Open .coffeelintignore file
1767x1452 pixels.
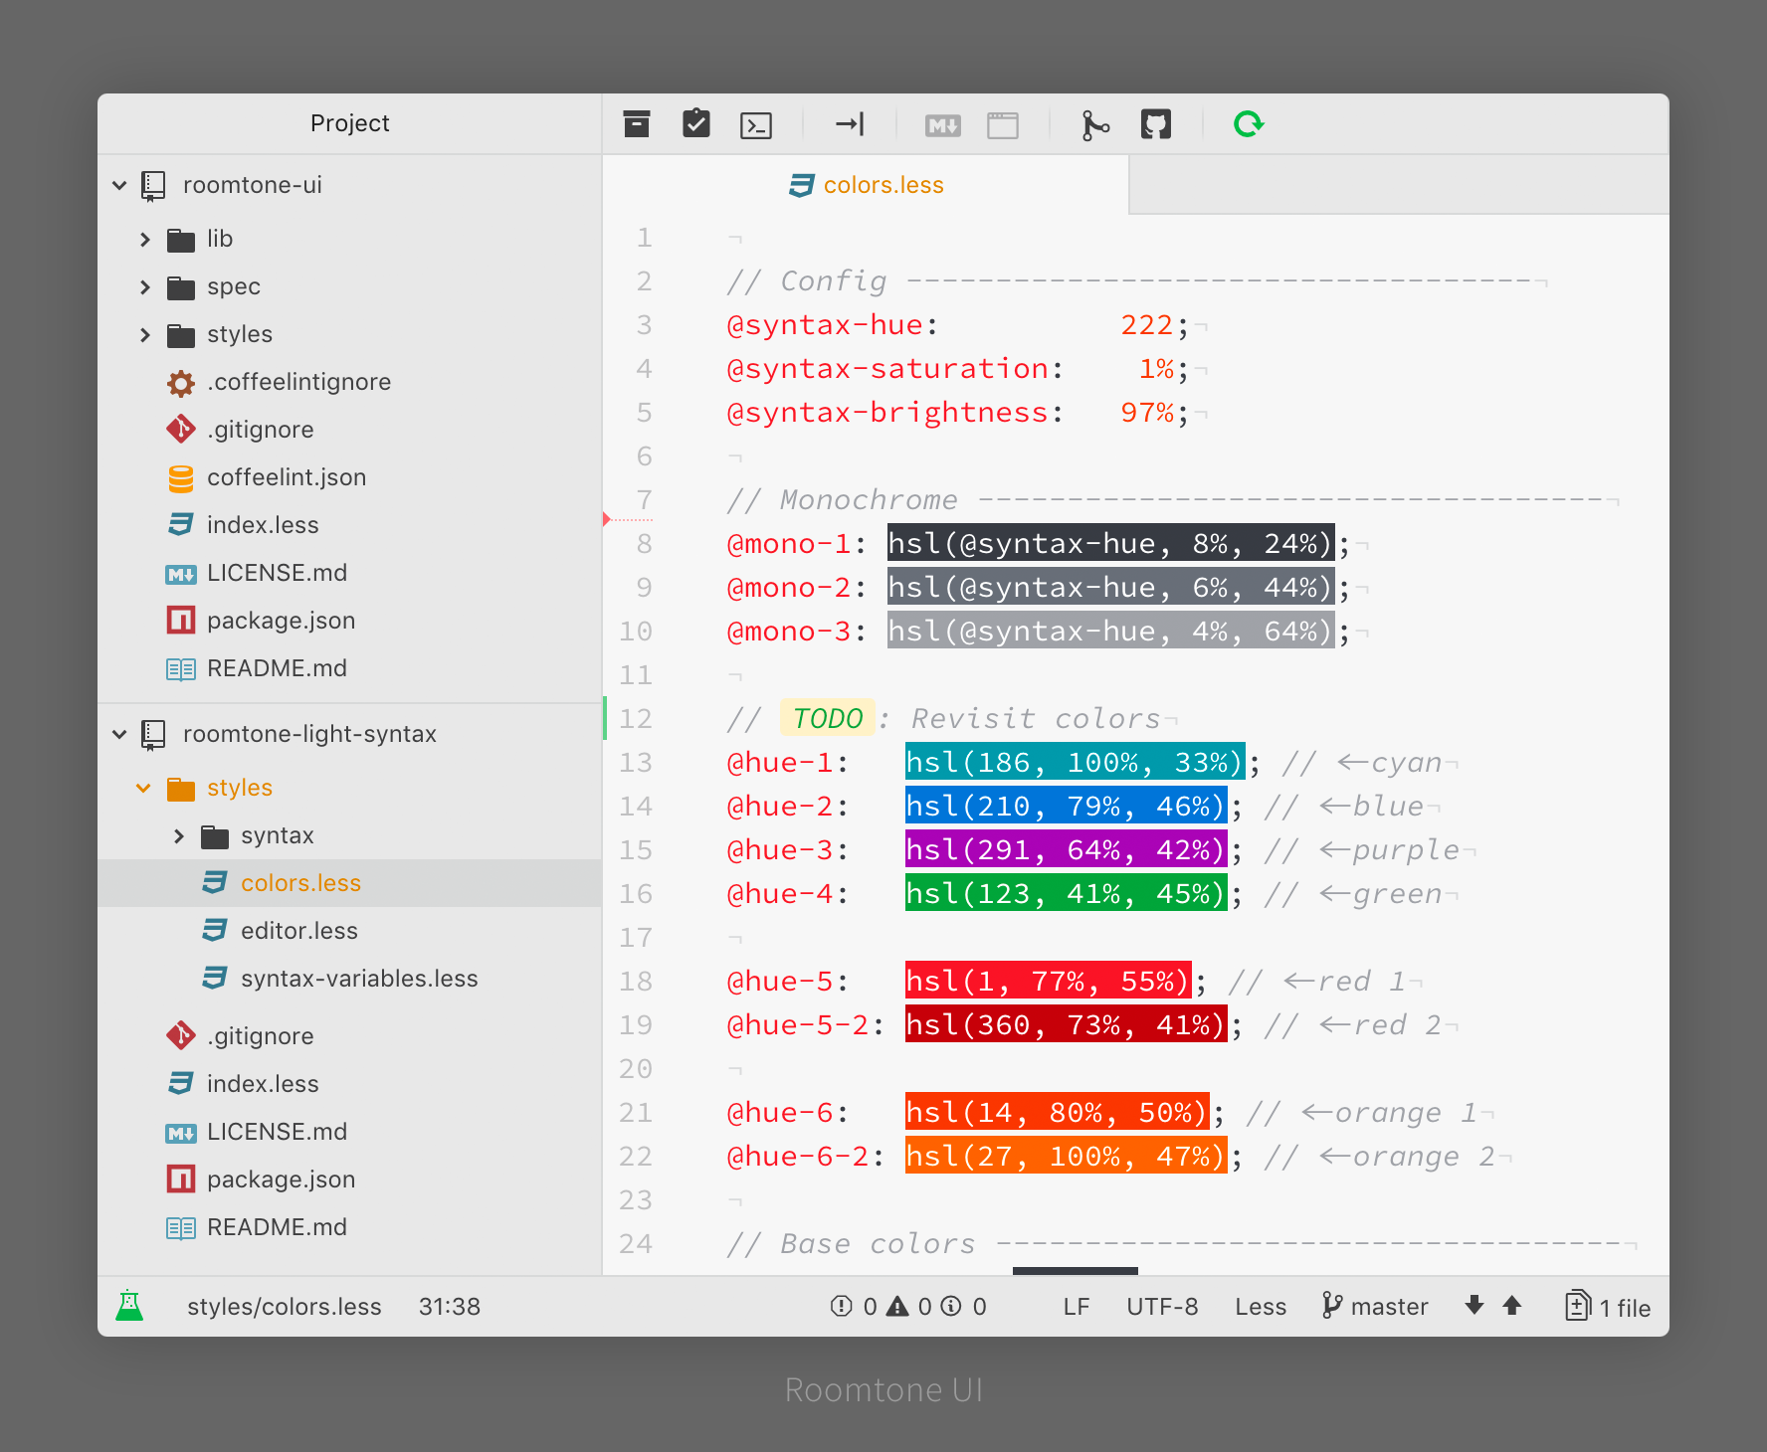coord(349,382)
